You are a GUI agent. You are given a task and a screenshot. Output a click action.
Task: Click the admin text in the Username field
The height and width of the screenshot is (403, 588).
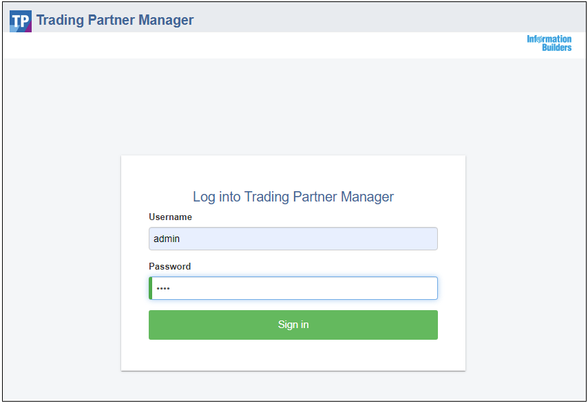point(167,239)
